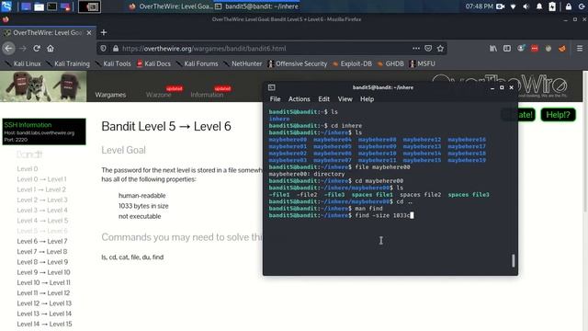Click the Kali Linux bookmark
Image resolution: width=588 pixels, height=331 pixels.
pos(23,63)
